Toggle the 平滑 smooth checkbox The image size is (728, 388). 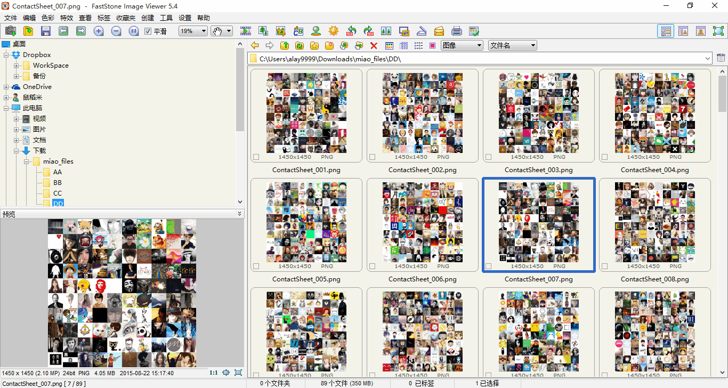[148, 31]
